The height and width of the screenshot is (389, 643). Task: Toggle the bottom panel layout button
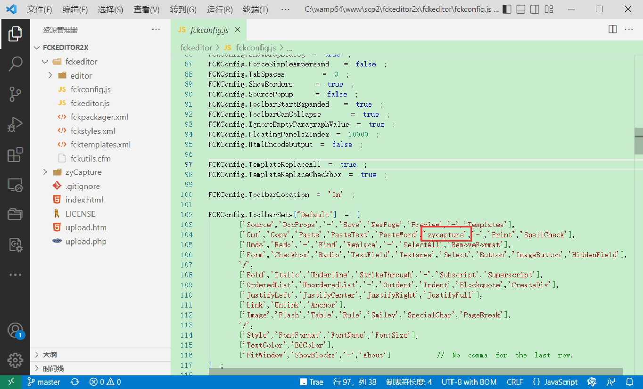click(520, 9)
